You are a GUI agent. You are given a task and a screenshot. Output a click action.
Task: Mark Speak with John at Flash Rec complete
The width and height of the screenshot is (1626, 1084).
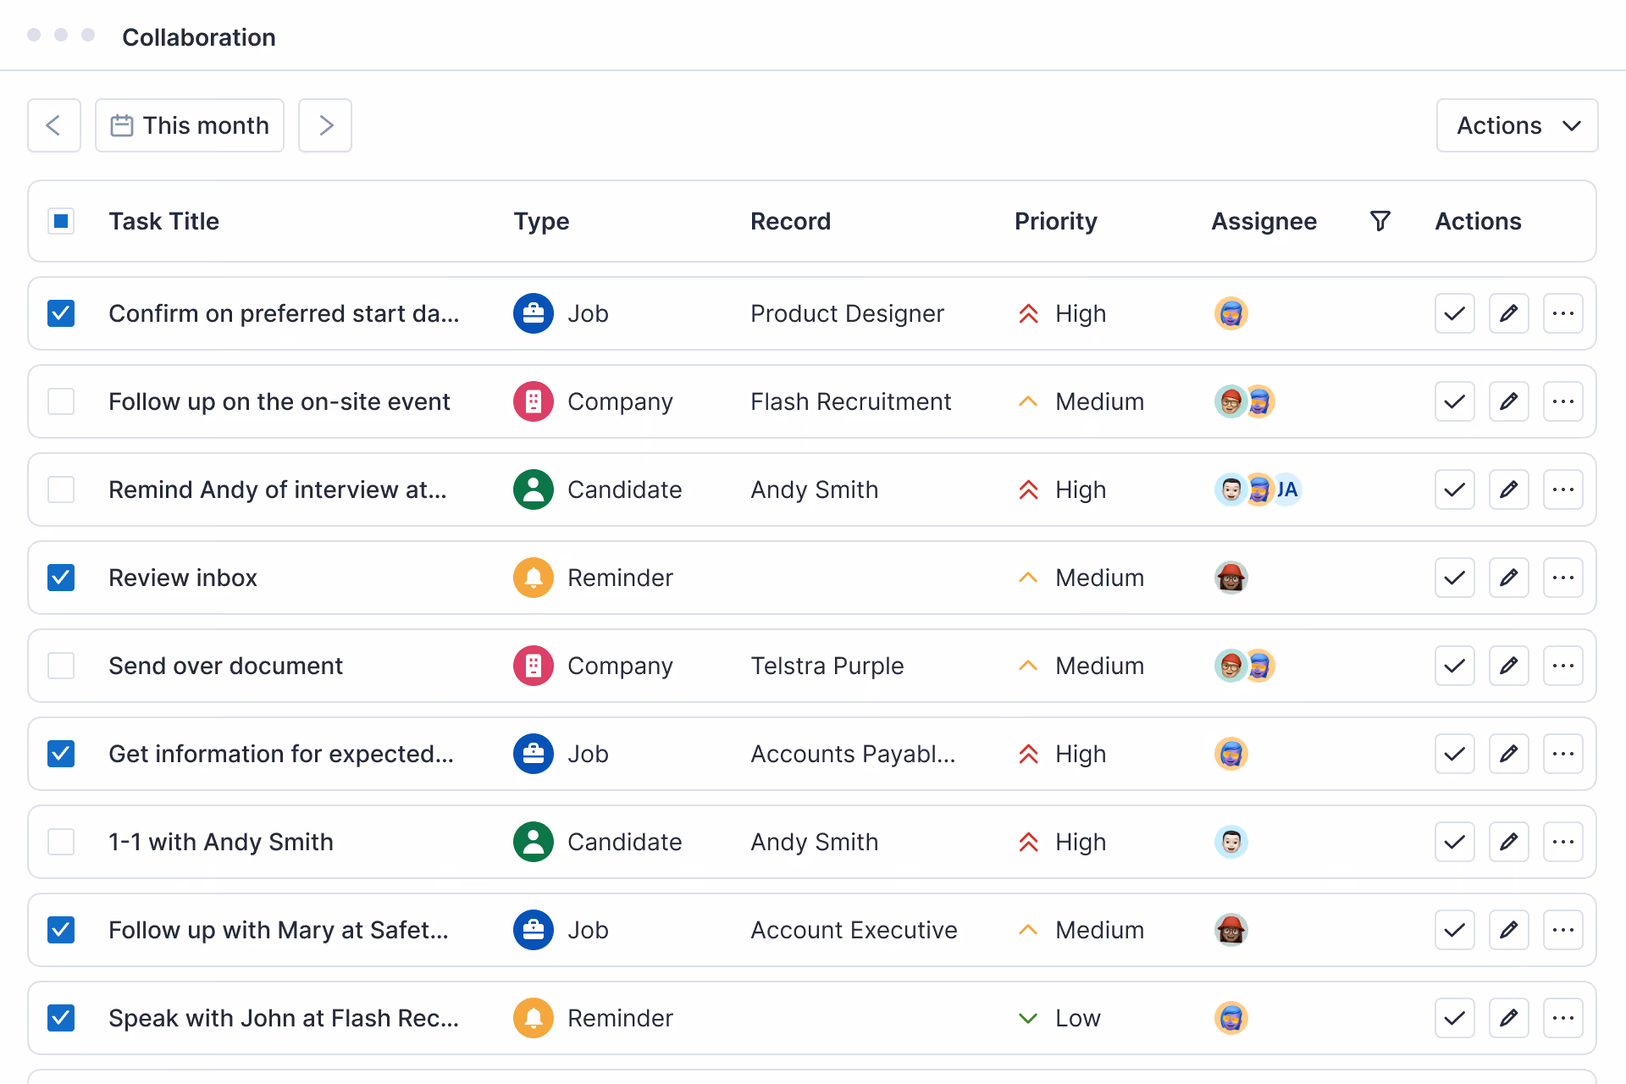(x=1455, y=1018)
